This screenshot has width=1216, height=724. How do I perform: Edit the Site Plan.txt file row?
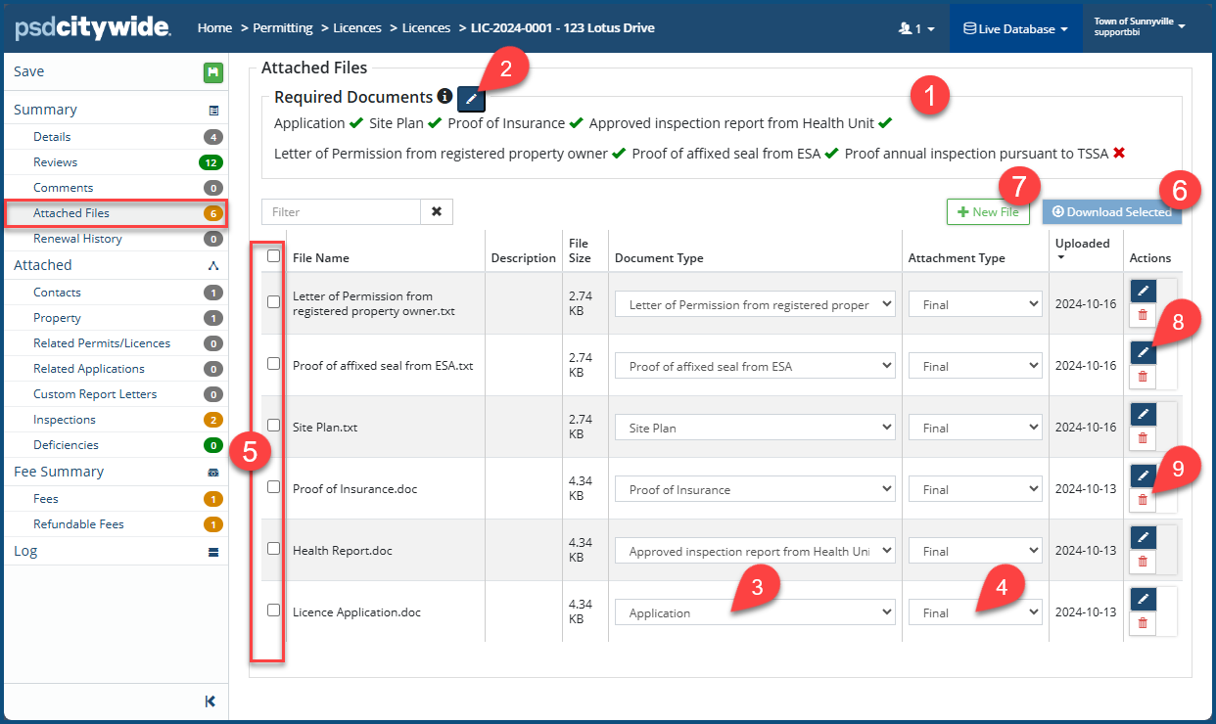[x=1143, y=414]
